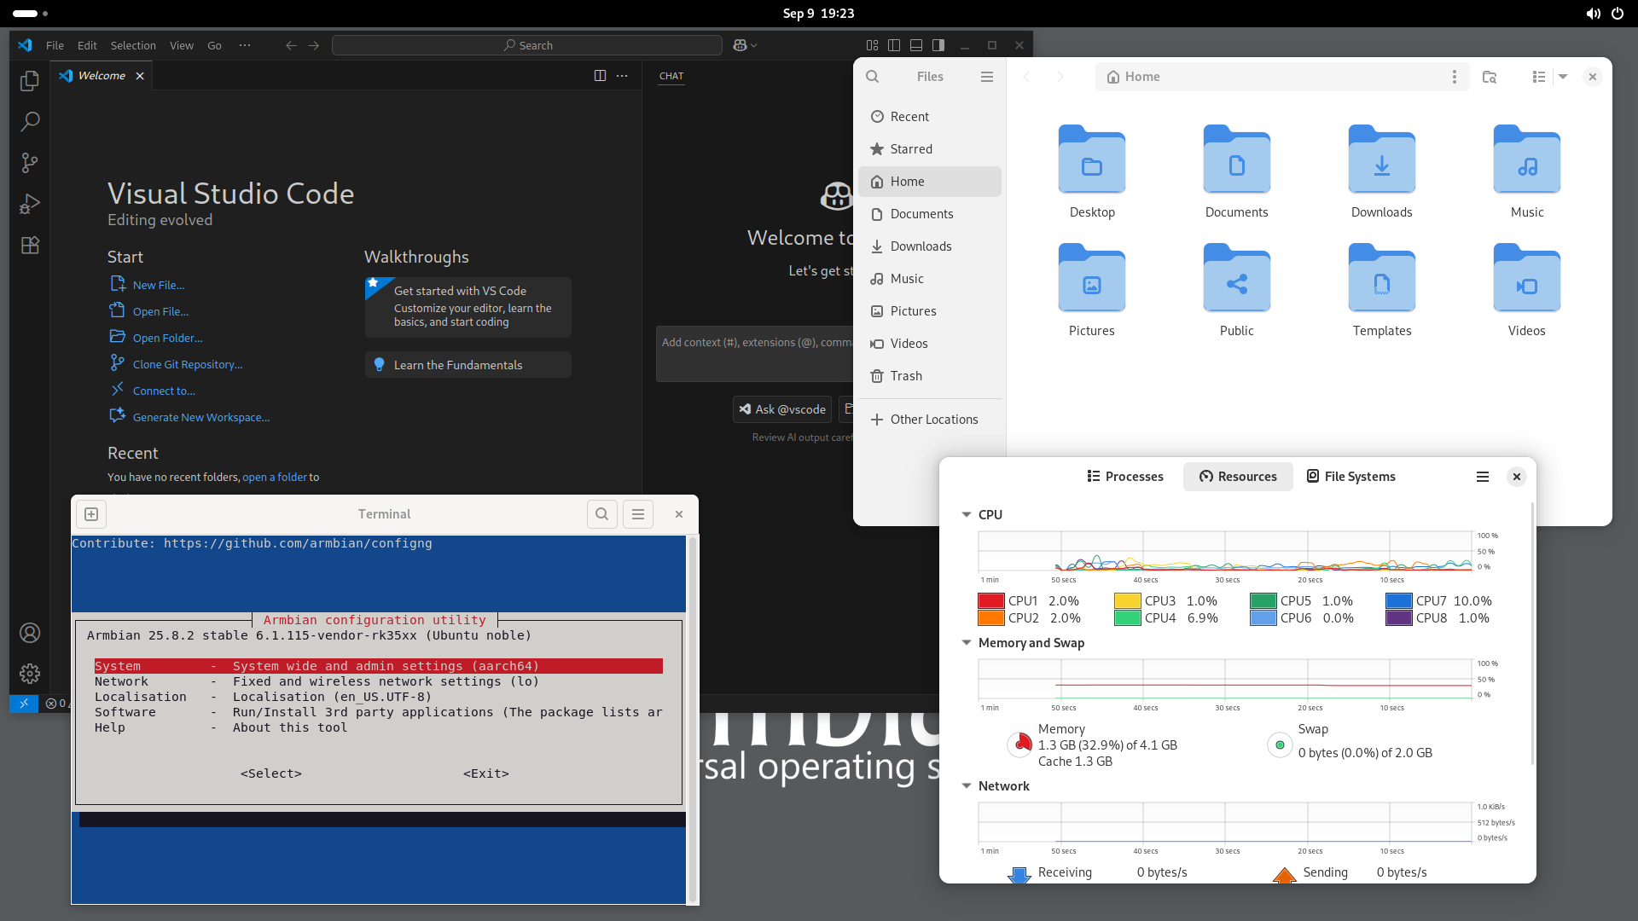Open More Actions ellipsis in editor tab bar
The width and height of the screenshot is (1638, 921).
[622, 76]
